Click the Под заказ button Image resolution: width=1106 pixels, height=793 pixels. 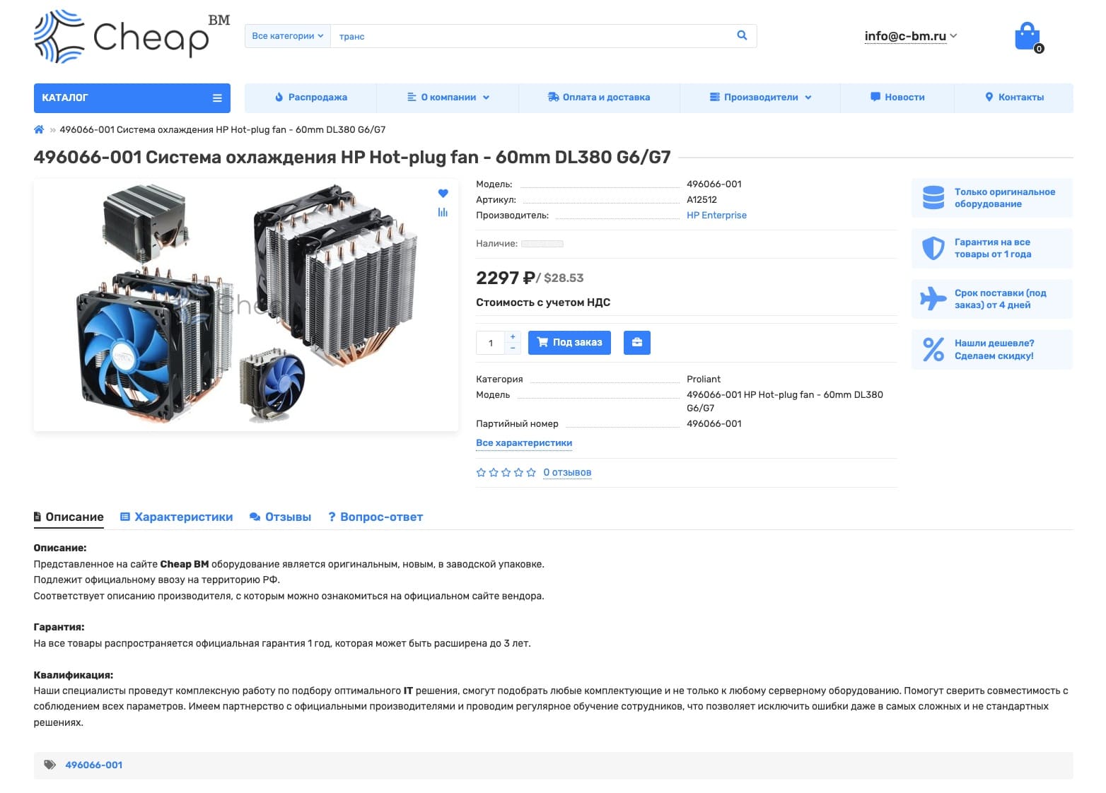(569, 343)
